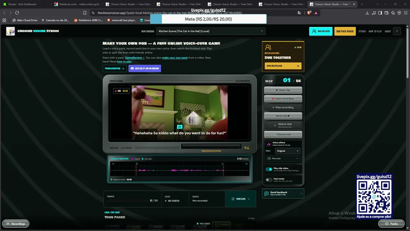Open the Nvlddmkm 4090 Reddit bookmark
Image resolution: width=410 pixels, height=231 pixels.
click(88, 20)
